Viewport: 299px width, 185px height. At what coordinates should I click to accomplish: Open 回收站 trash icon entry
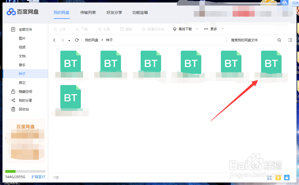coord(20,109)
